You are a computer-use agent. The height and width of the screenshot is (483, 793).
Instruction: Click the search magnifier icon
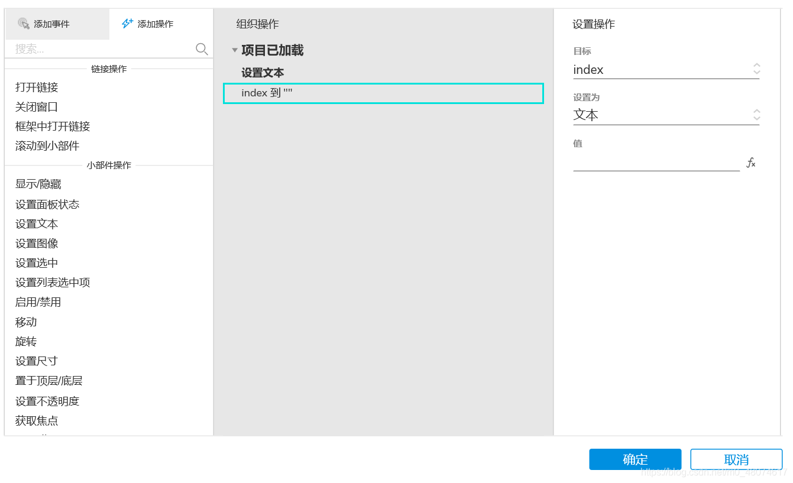click(x=202, y=49)
